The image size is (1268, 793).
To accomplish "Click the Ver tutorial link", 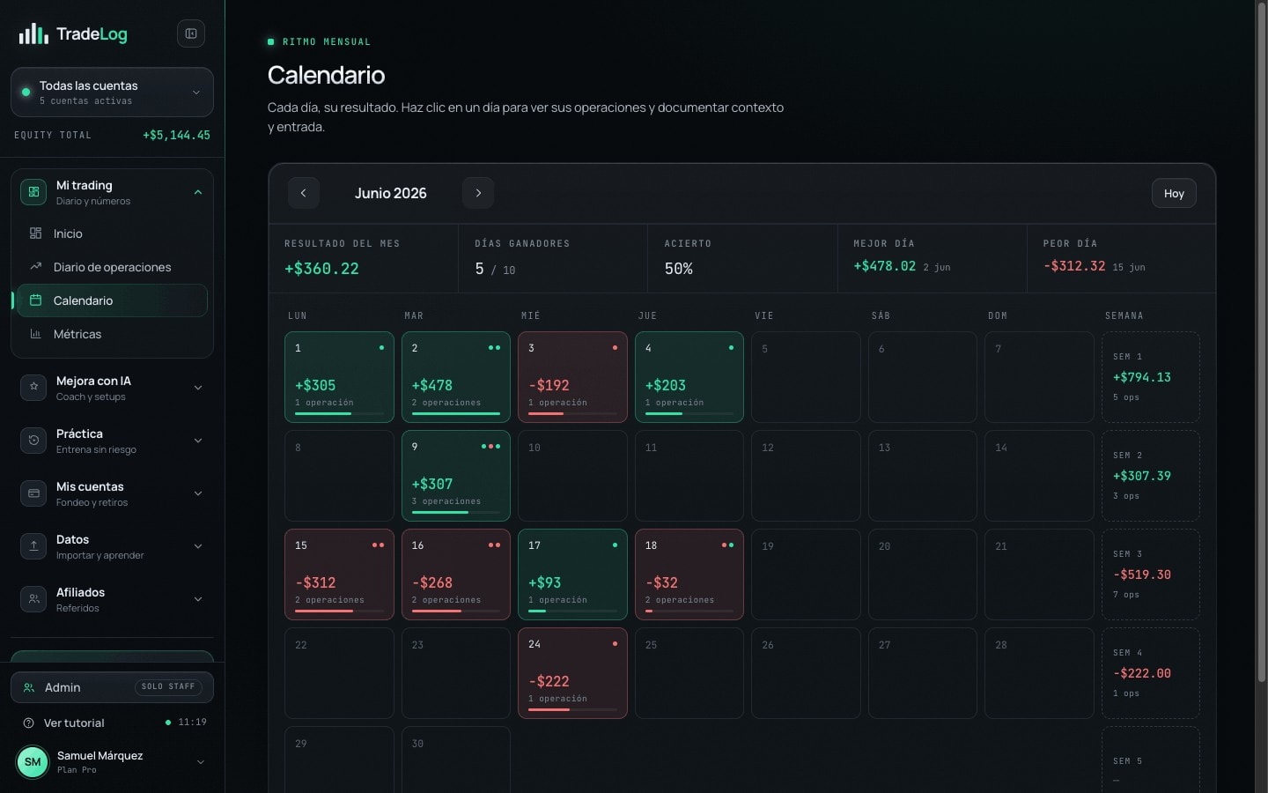I will click(x=74, y=723).
